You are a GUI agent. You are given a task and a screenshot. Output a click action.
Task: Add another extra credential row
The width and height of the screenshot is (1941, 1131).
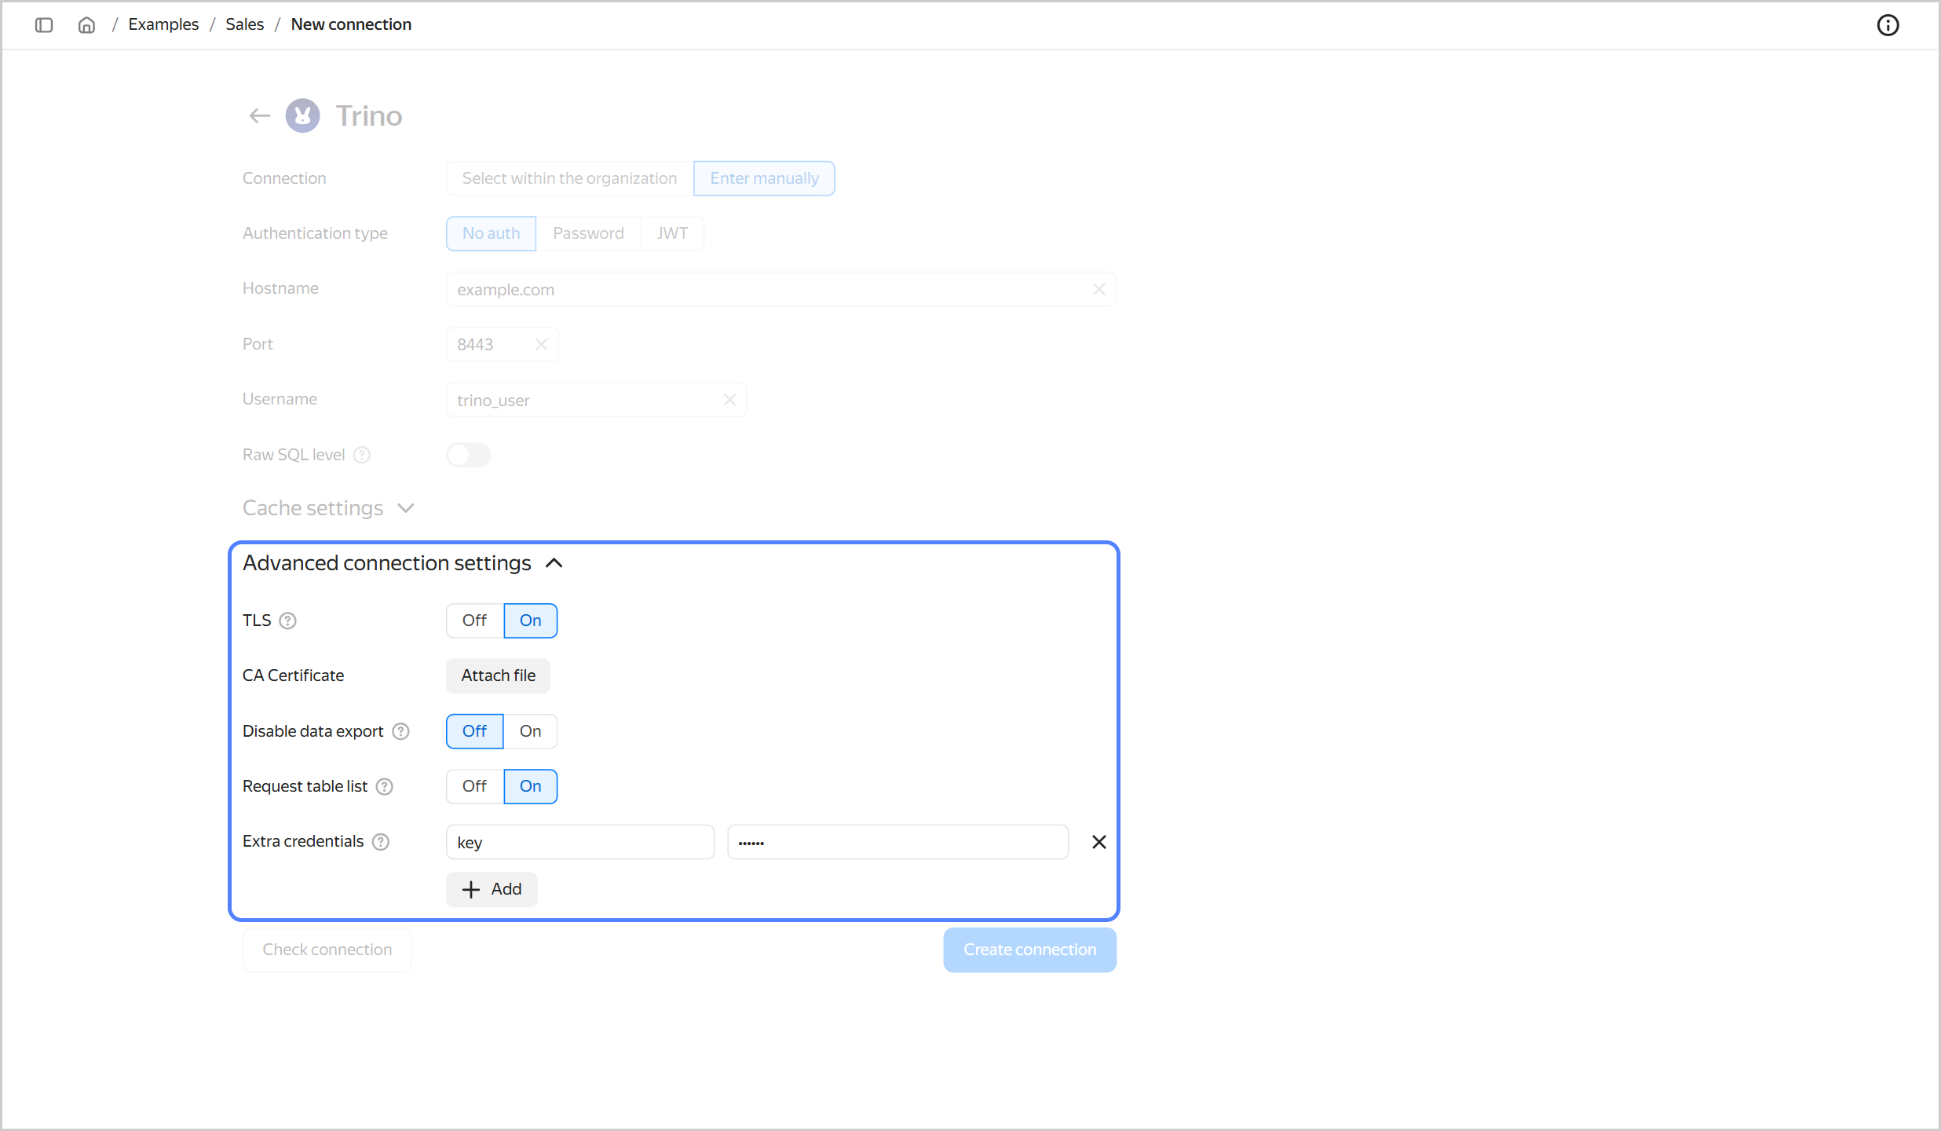492,889
